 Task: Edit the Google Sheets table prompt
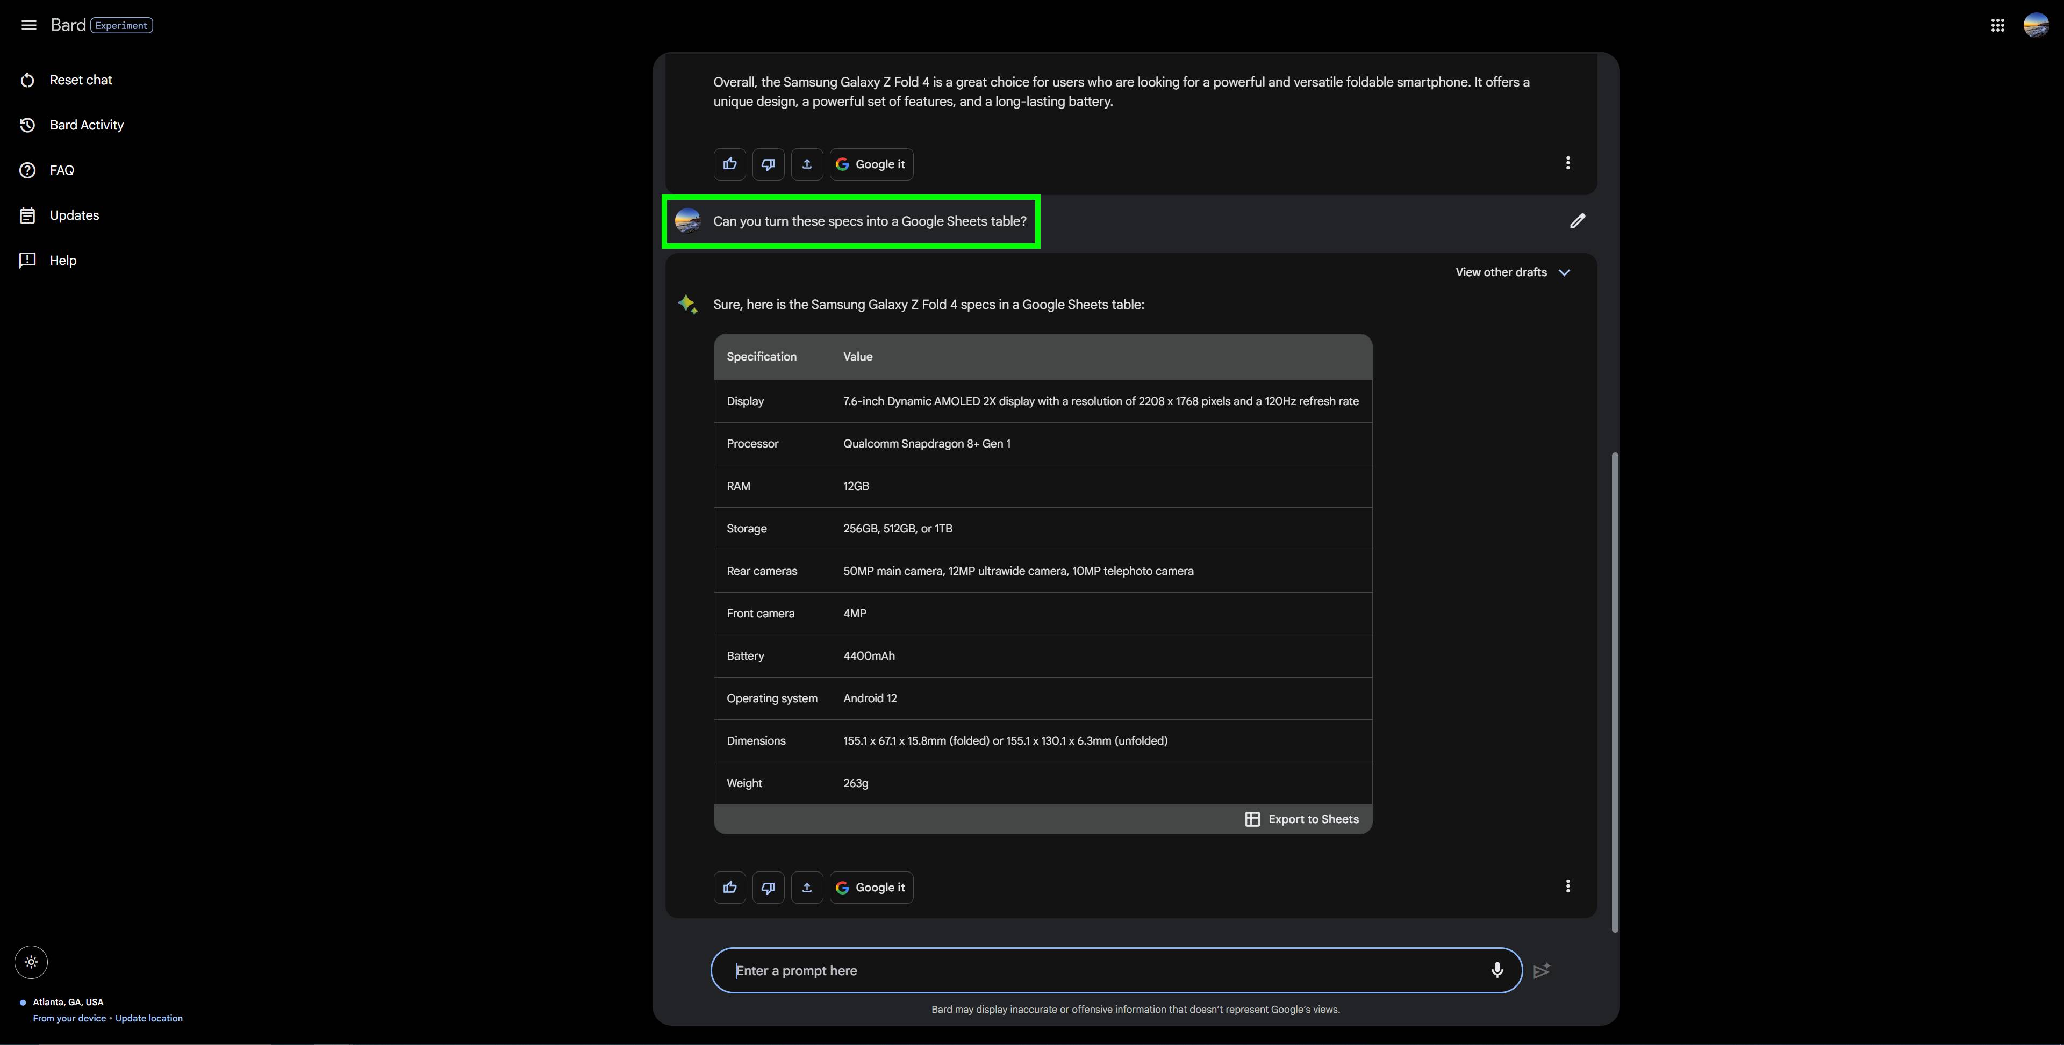click(1578, 221)
